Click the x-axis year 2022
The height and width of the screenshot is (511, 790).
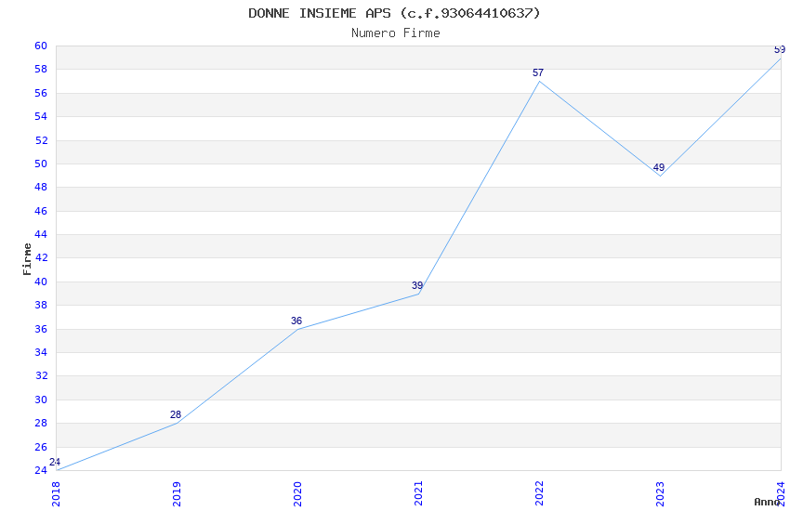pos(539,494)
